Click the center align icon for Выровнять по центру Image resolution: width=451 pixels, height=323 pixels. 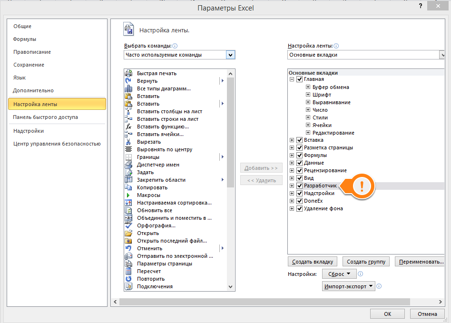128,149
